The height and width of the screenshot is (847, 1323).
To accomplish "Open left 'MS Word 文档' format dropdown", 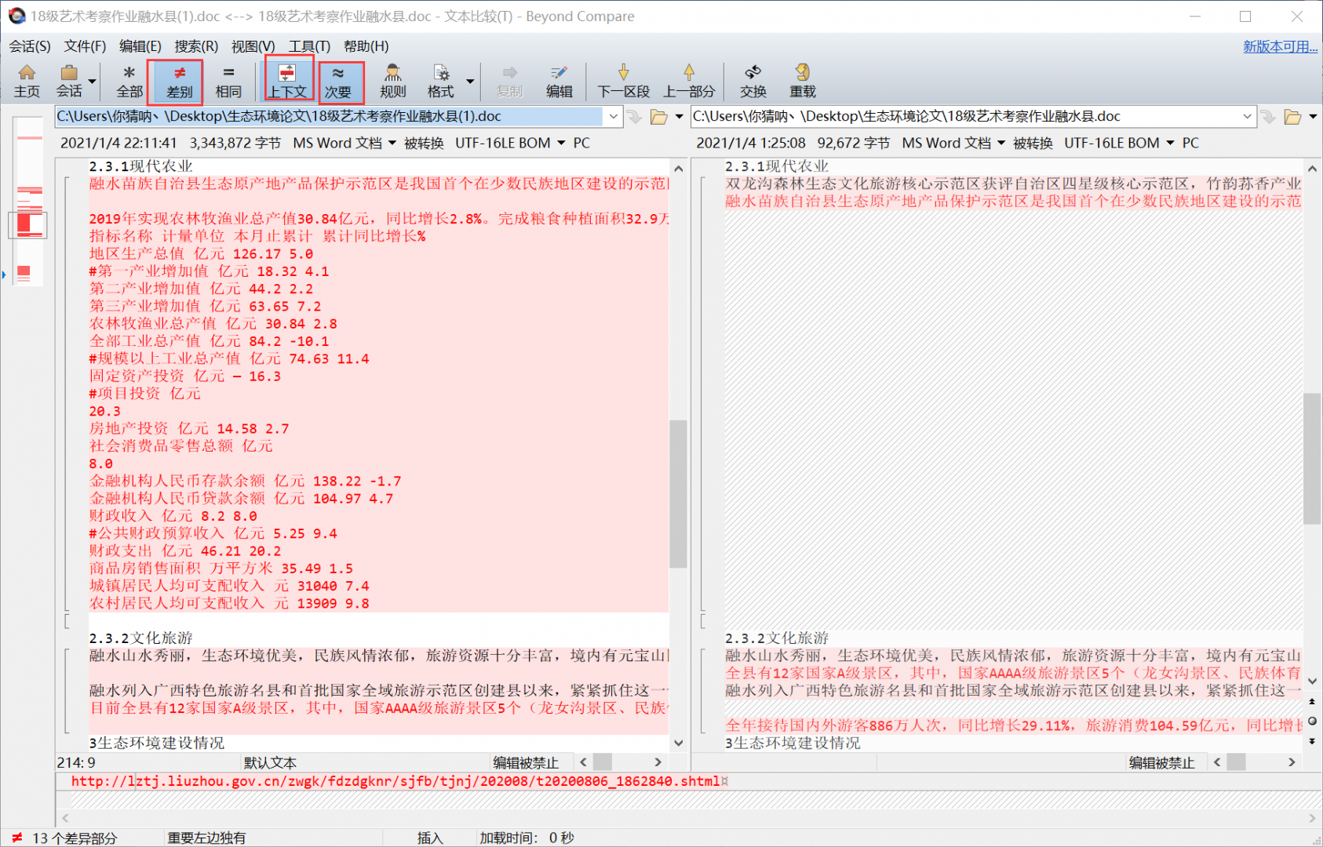I will pos(344,143).
